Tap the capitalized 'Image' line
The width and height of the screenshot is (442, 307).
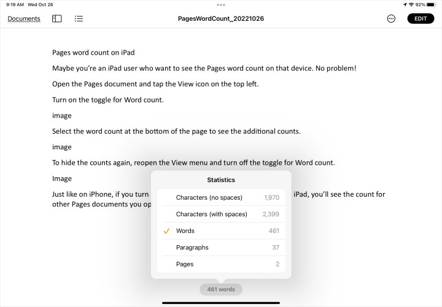62,179
